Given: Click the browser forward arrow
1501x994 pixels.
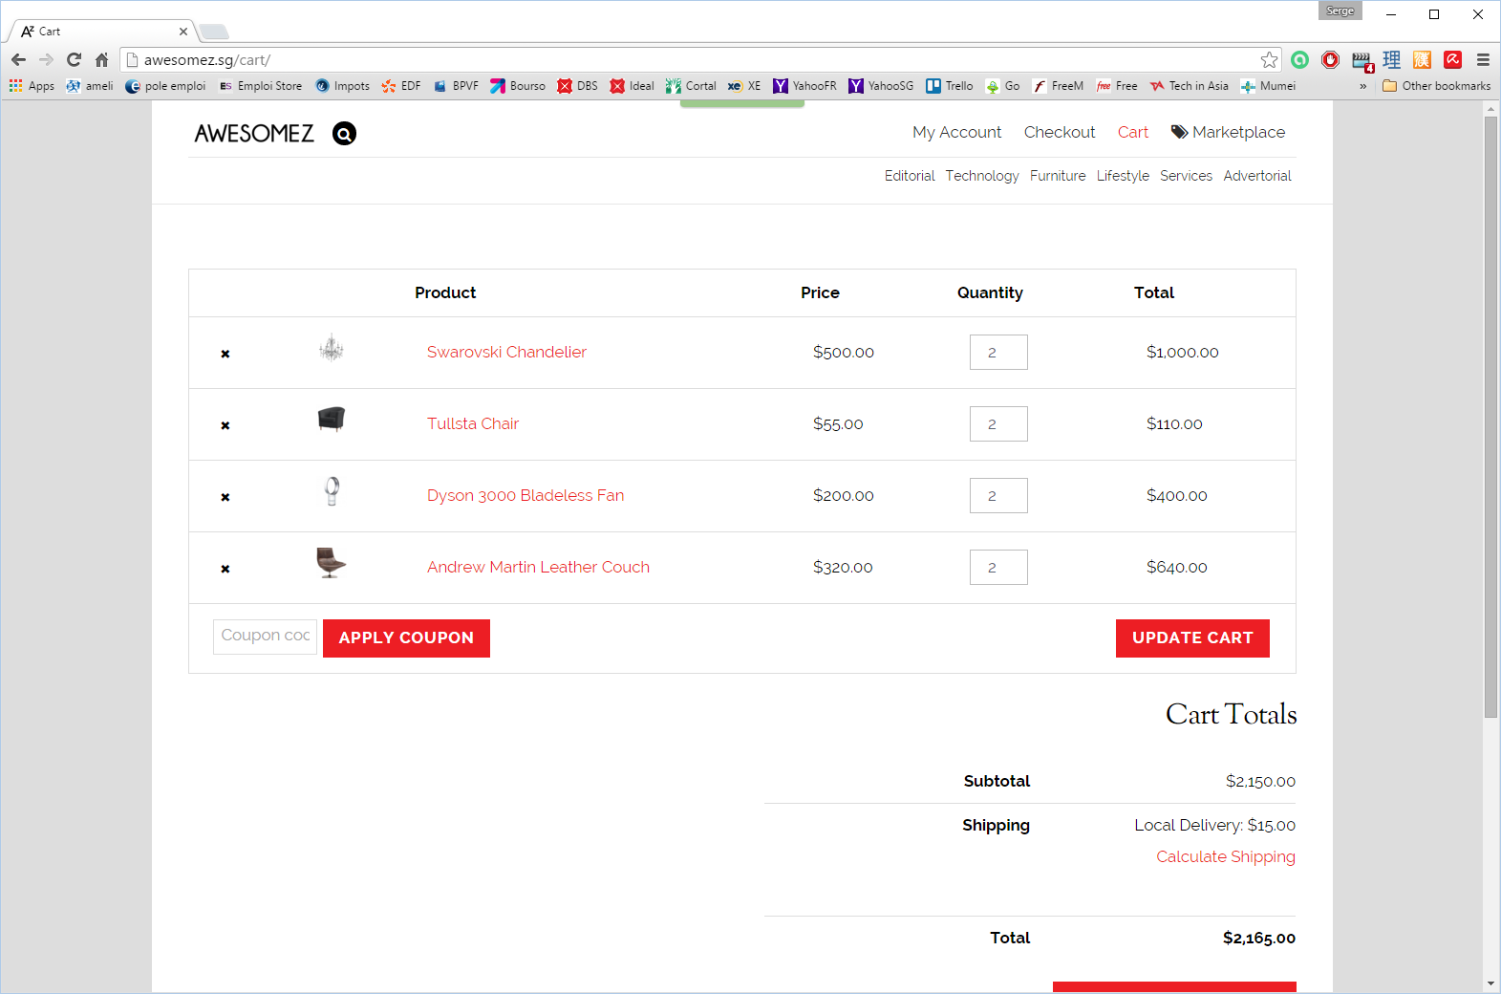Looking at the screenshot, I should click(x=46, y=59).
